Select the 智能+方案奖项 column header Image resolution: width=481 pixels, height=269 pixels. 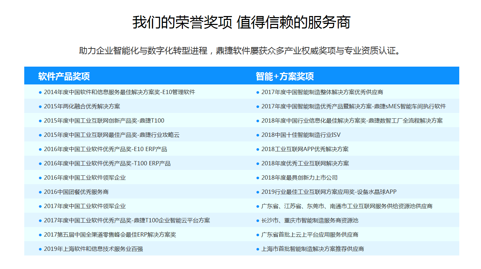(x=285, y=76)
